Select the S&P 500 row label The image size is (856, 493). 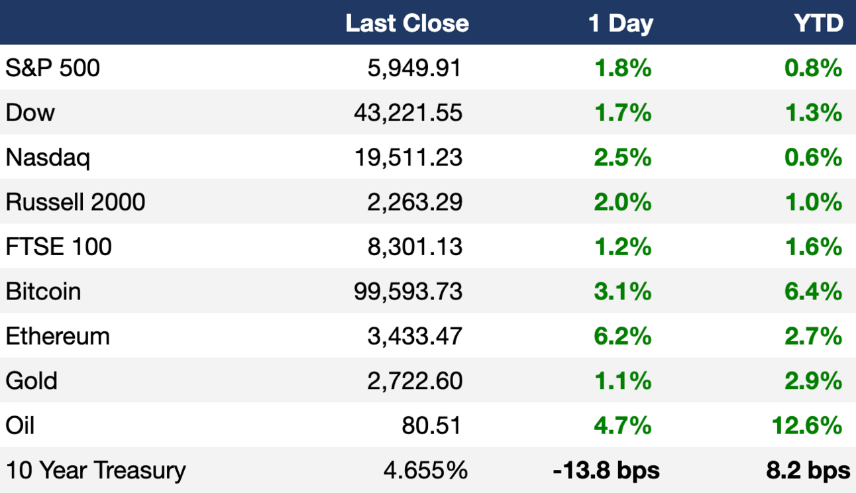(x=53, y=68)
